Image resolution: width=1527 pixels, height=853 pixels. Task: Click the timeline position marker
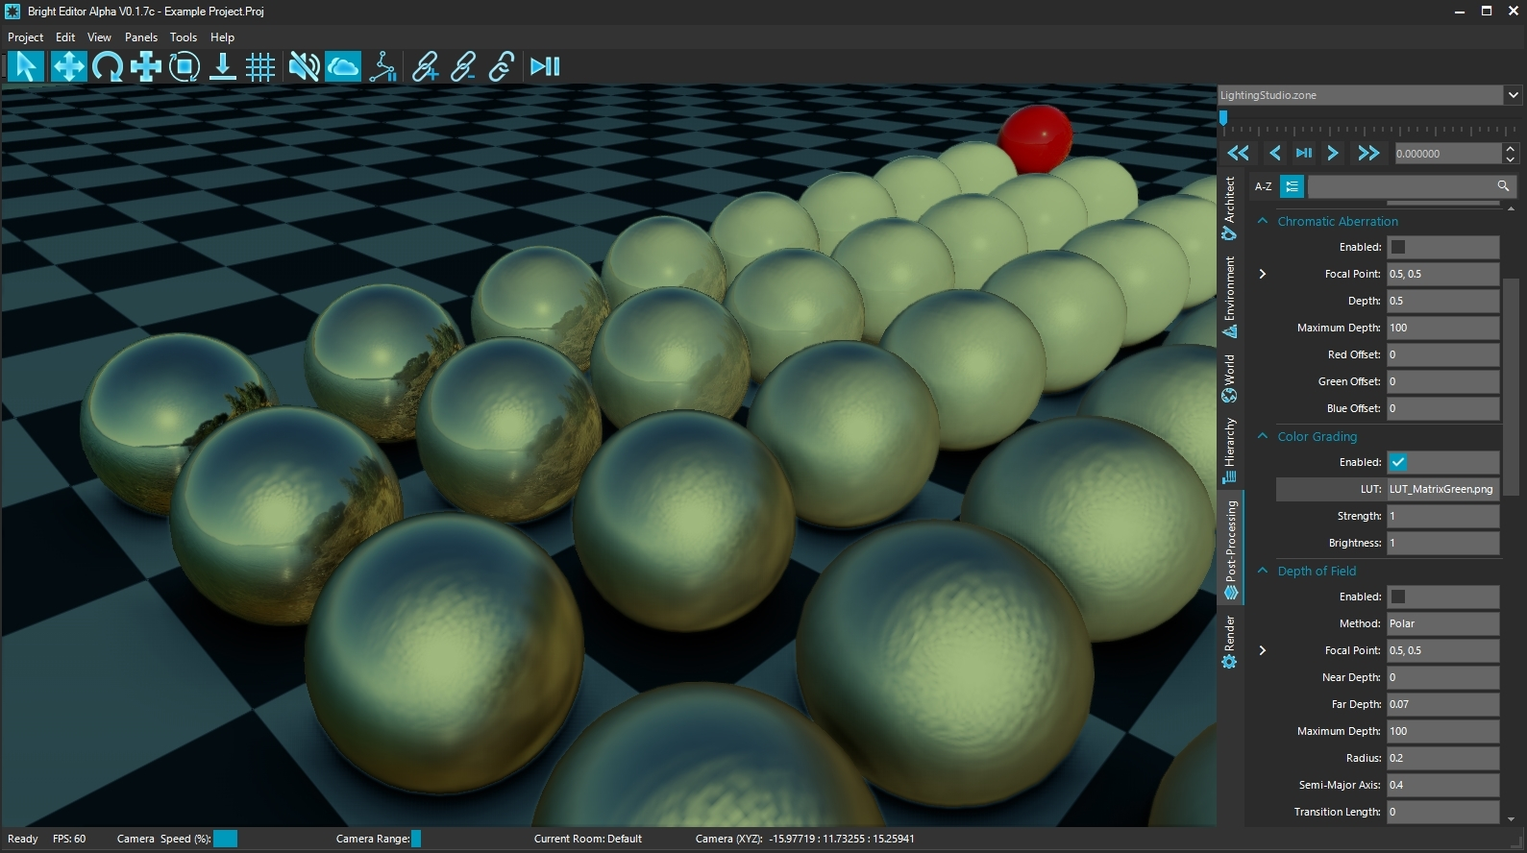[1223, 118]
